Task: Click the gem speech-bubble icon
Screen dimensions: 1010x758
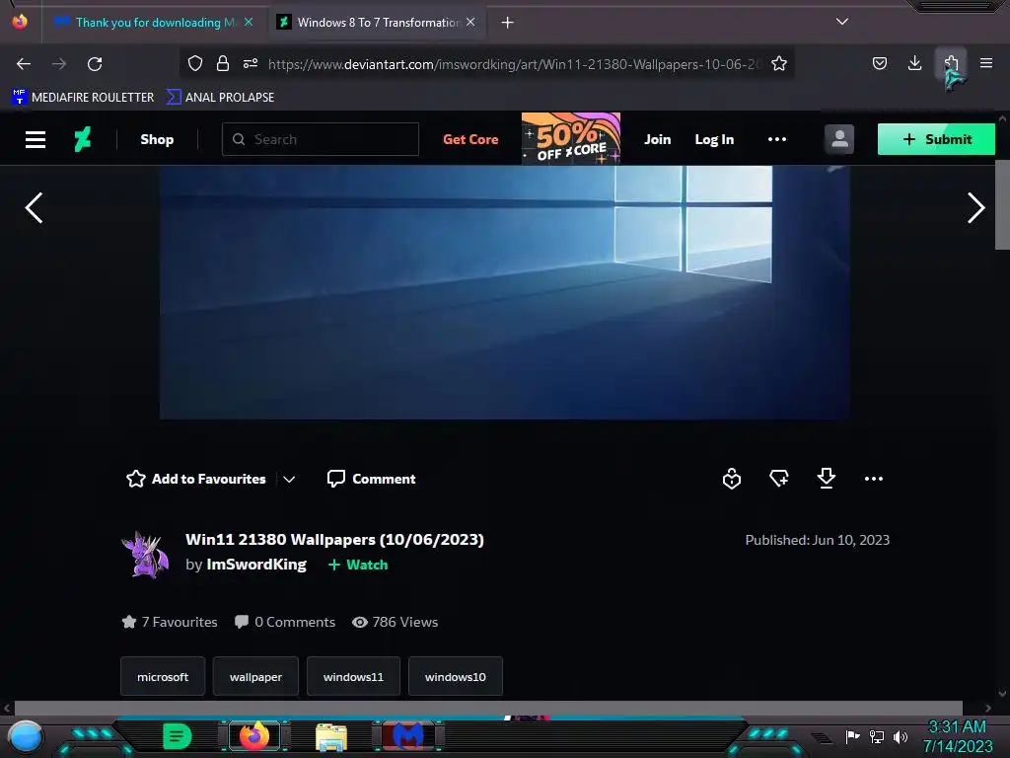Action: pos(779,479)
